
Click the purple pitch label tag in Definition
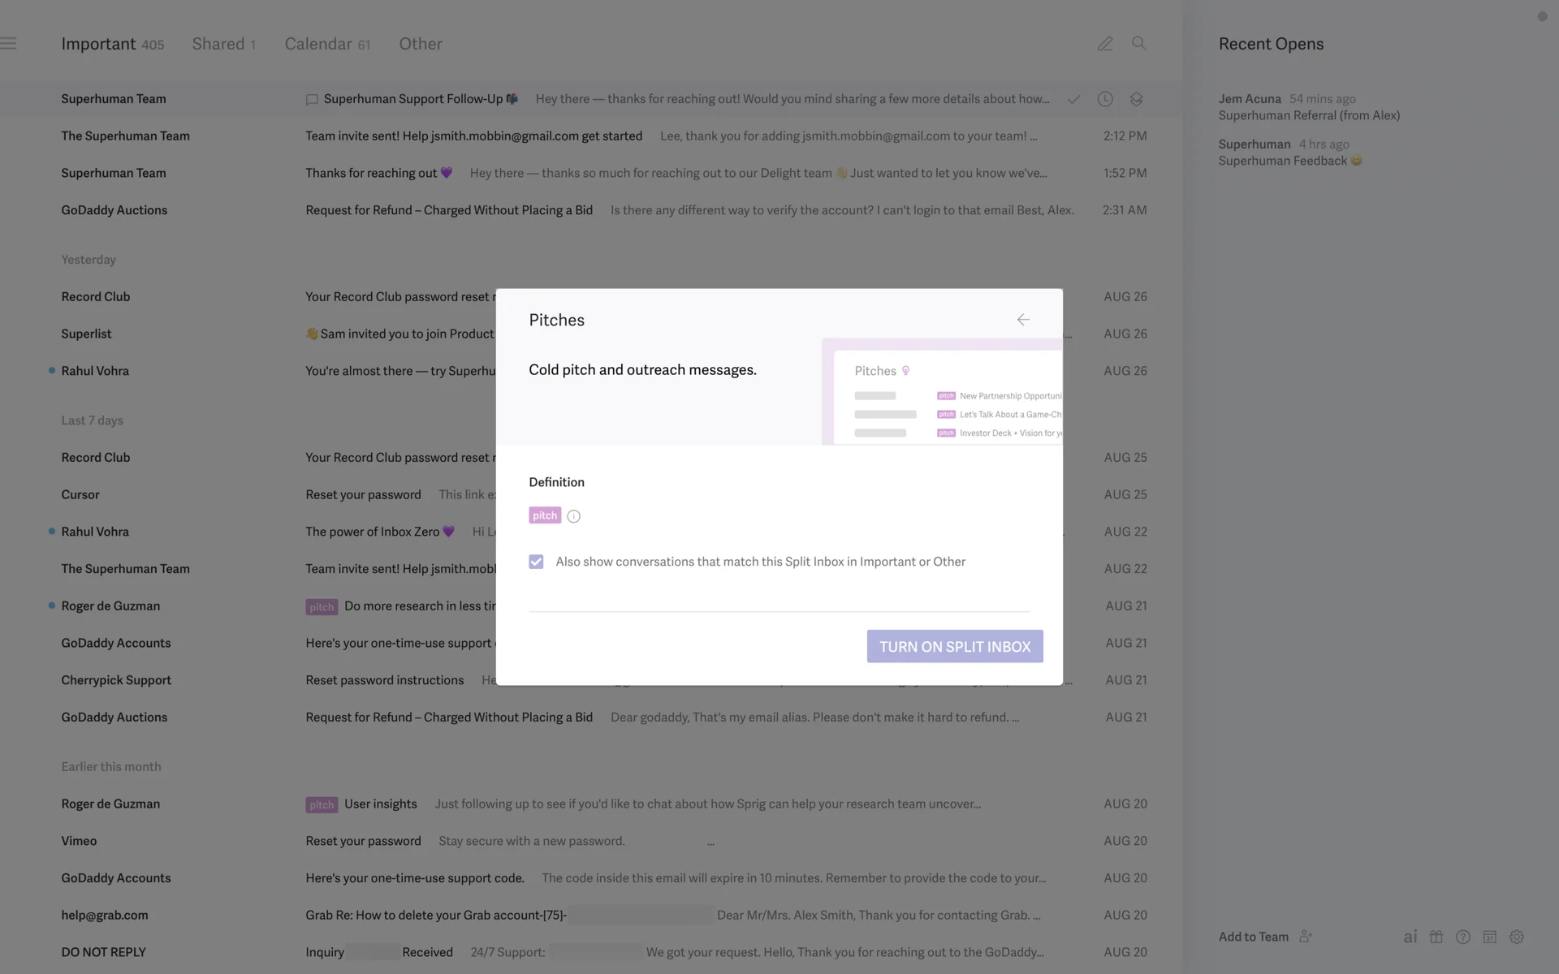(544, 515)
